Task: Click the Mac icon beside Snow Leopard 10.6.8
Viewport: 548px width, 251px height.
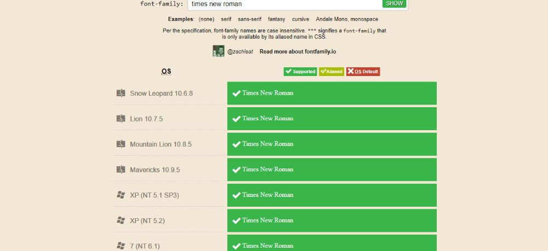Action: [121, 93]
